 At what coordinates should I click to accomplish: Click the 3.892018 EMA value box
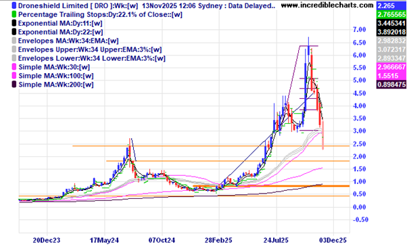[x=391, y=32]
